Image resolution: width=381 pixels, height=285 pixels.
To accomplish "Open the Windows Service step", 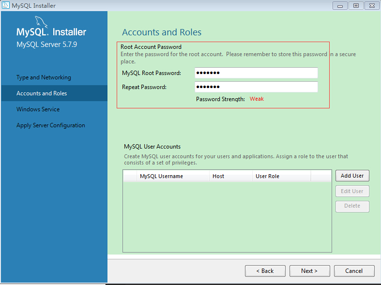I will pyautogui.click(x=38, y=109).
